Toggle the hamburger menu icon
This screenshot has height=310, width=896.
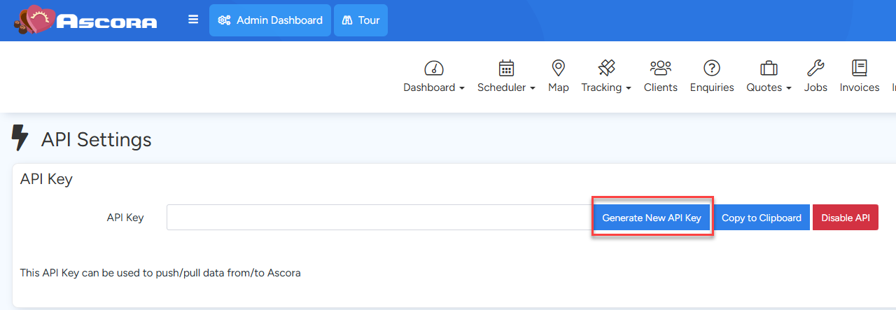pyautogui.click(x=193, y=20)
